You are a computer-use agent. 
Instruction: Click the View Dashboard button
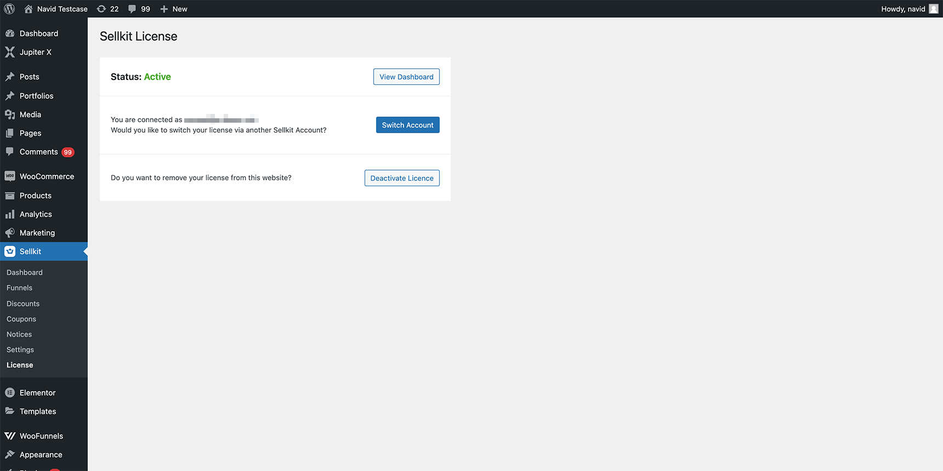click(x=406, y=77)
